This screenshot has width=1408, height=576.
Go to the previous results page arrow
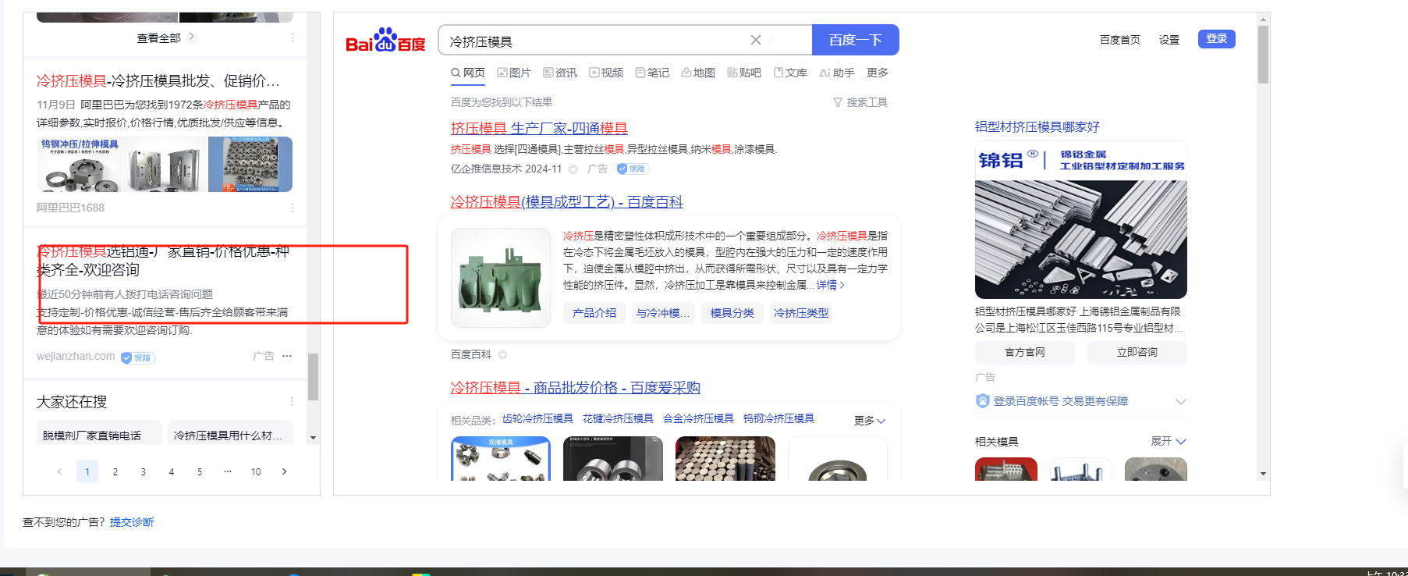tap(59, 471)
